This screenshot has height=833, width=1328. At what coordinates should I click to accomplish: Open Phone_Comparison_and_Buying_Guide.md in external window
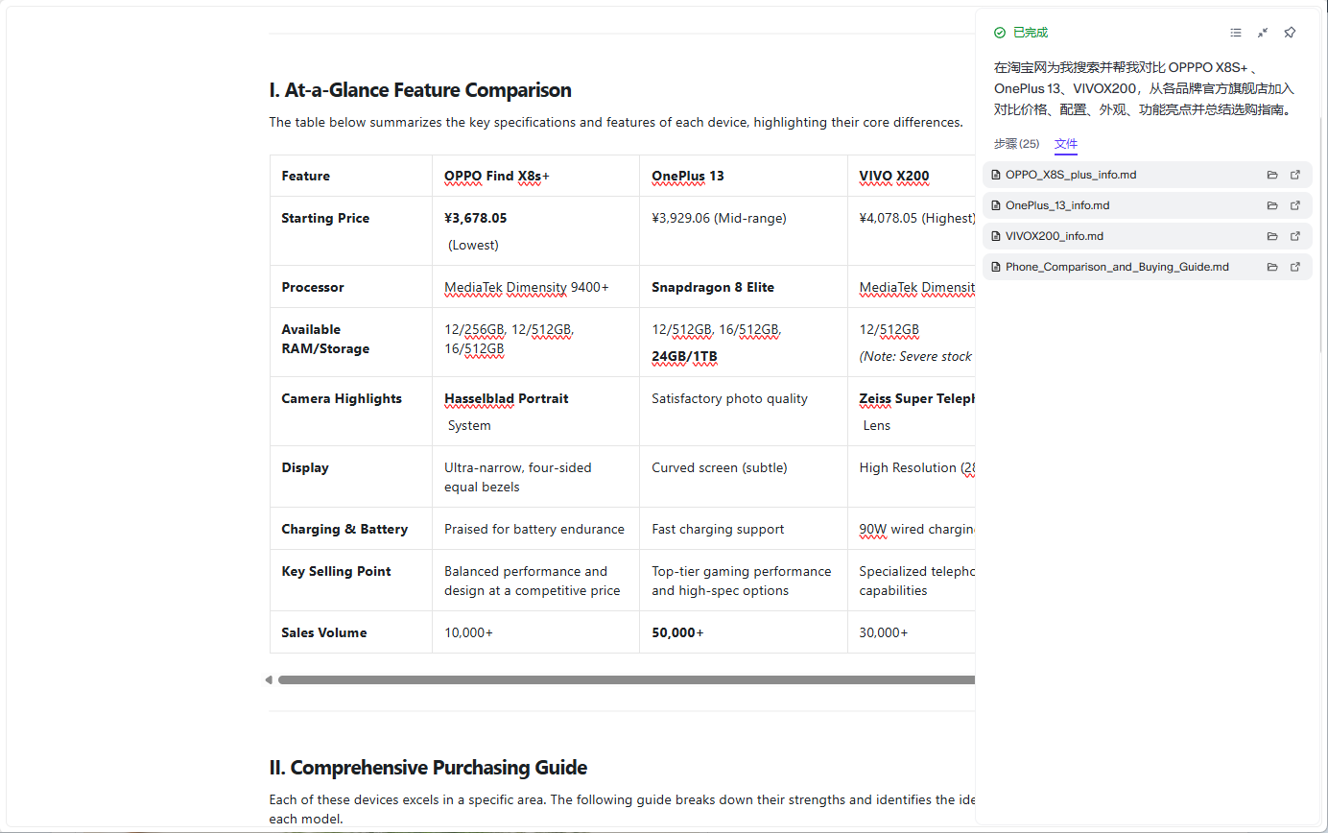click(1295, 267)
